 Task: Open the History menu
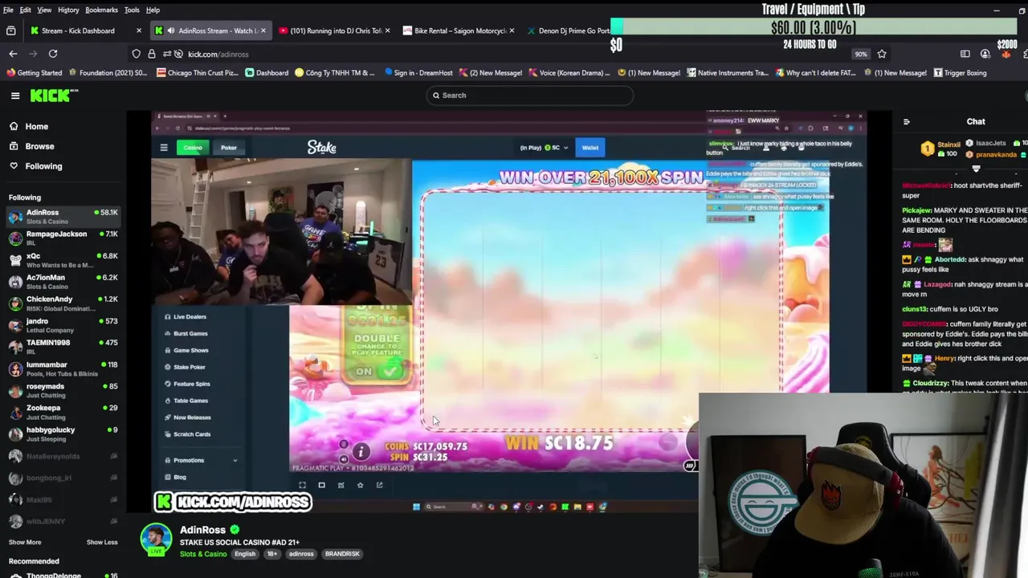[68, 10]
